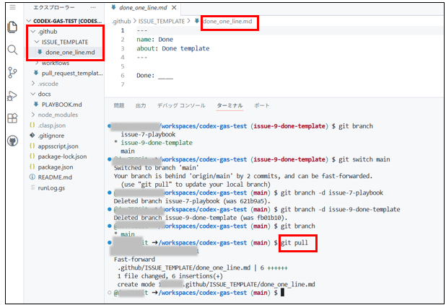
Task: Click line number 7 in editor gutter
Action: pyautogui.click(x=123, y=84)
